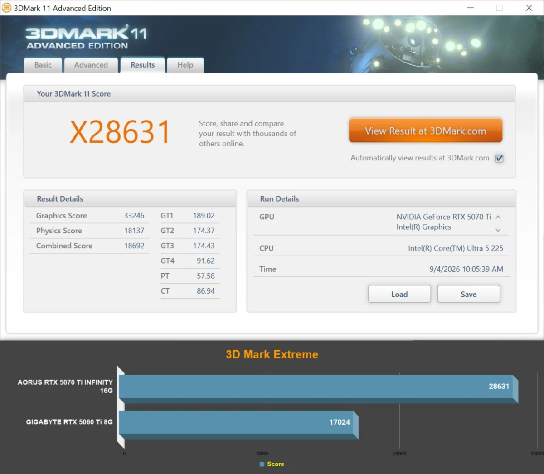Click the AORUS RTX 5070 Ti chart bar 28631

pyautogui.click(x=318, y=388)
